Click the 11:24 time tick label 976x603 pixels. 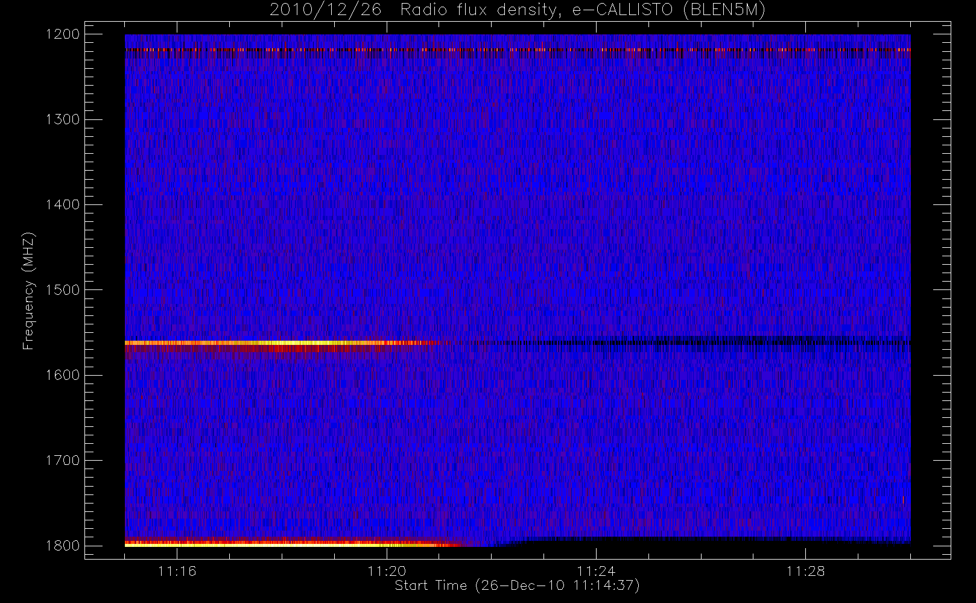click(x=596, y=571)
